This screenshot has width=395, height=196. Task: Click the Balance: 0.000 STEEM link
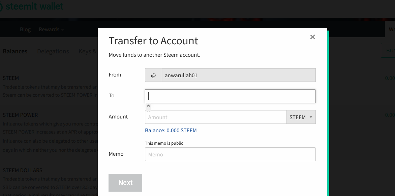(171, 130)
